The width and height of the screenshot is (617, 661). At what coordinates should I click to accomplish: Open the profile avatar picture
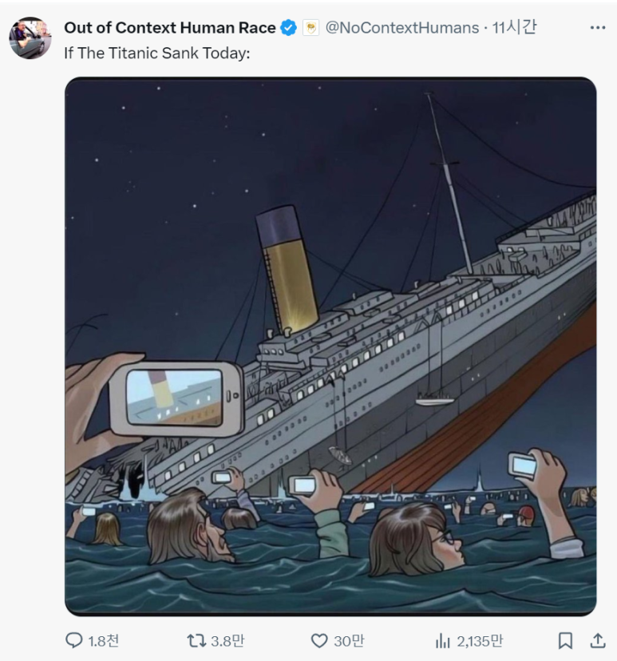coord(30,38)
